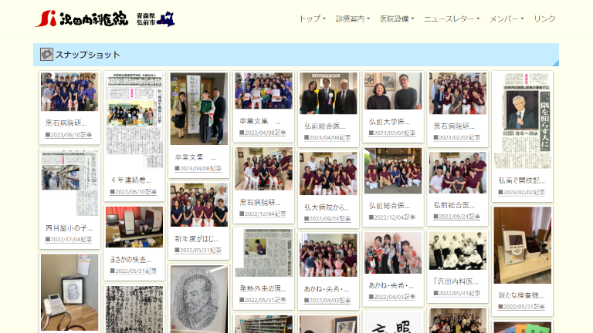Open the text-art portrait image

pos(199,300)
